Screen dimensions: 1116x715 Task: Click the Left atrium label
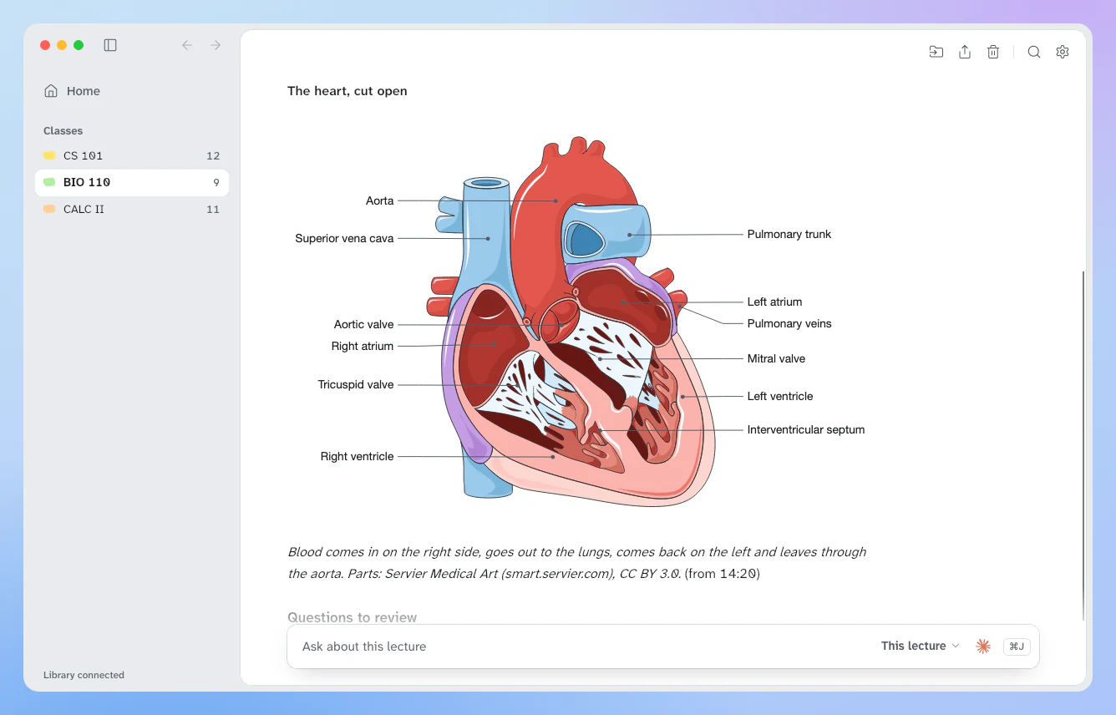coord(774,302)
